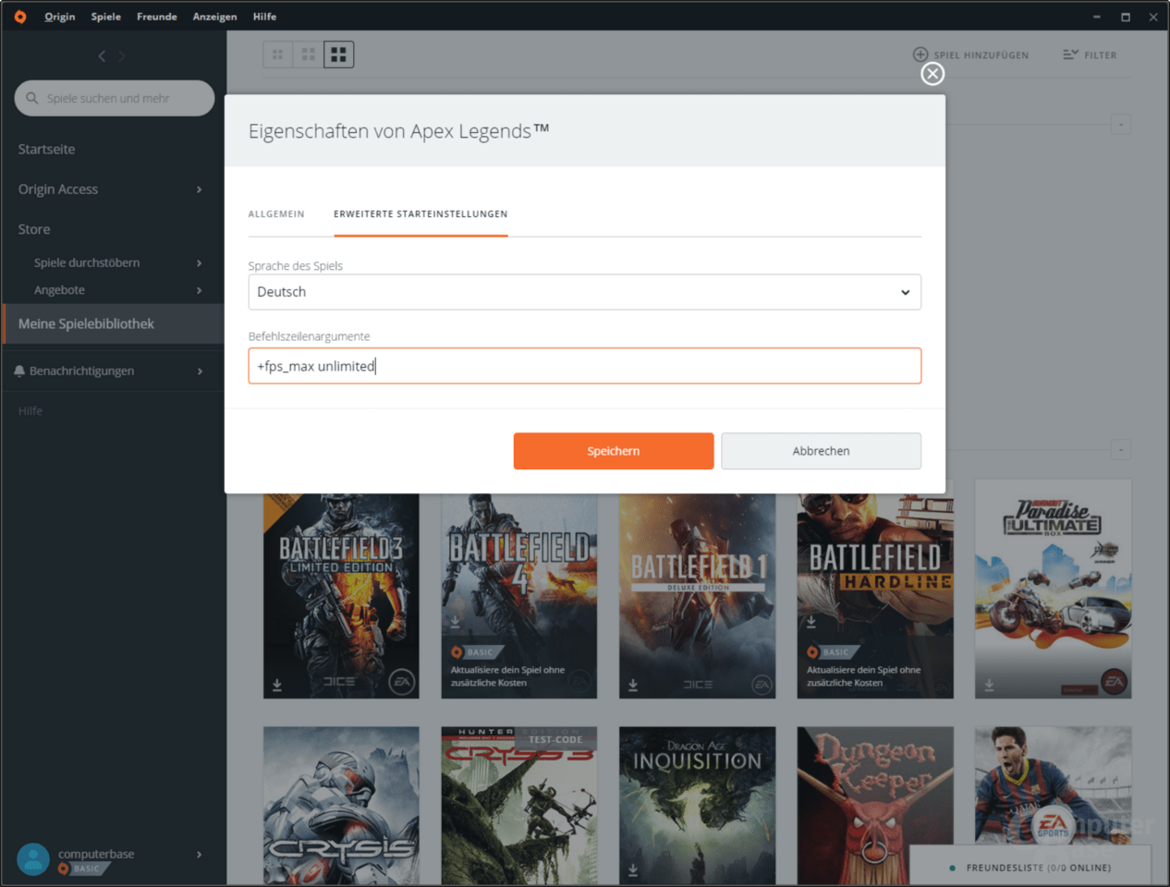Close the Apex Legends properties dialog
The height and width of the screenshot is (887, 1170).
click(932, 73)
